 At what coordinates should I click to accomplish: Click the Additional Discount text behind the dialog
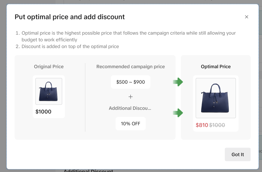pyautogui.click(x=88, y=171)
